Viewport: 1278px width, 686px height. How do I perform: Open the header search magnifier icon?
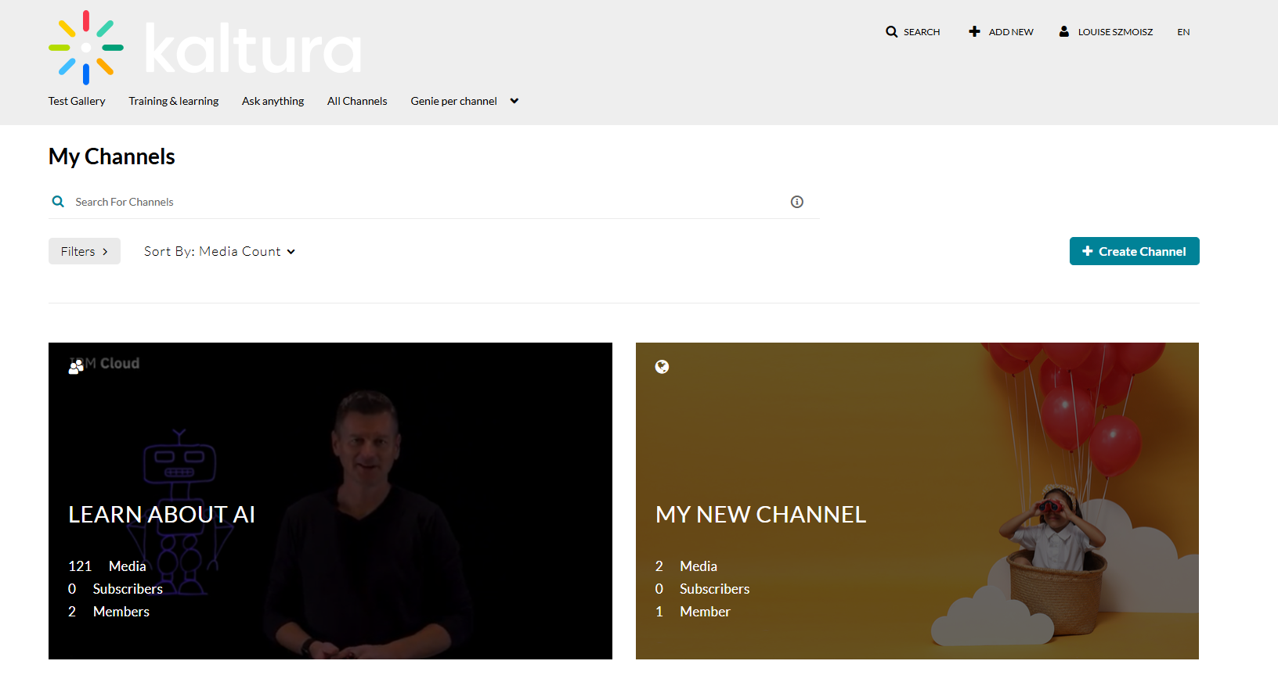coord(891,32)
